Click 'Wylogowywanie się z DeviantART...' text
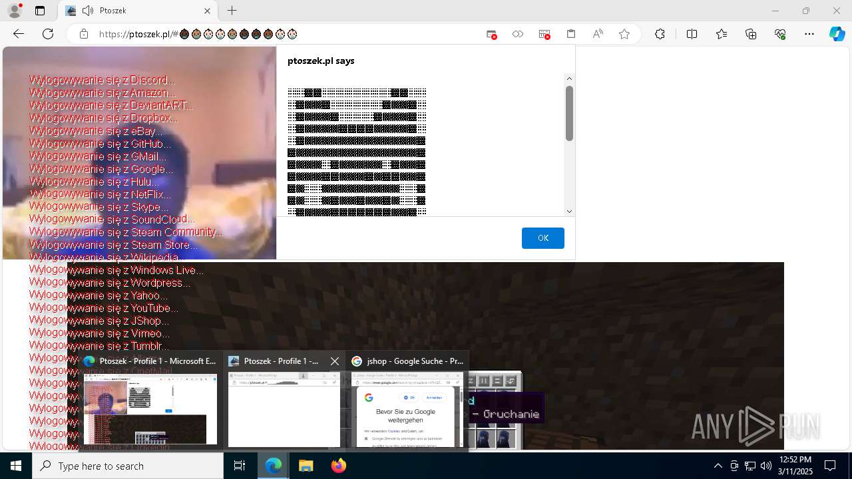This screenshot has width=852, height=479. 112,106
